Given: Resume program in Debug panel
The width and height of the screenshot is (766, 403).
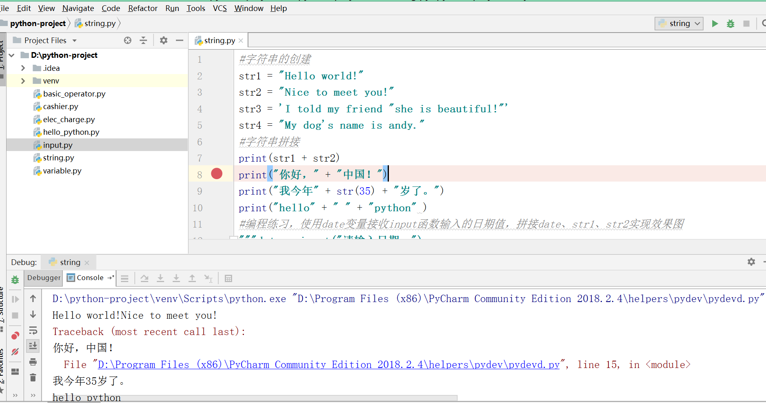Looking at the screenshot, I should [15, 299].
